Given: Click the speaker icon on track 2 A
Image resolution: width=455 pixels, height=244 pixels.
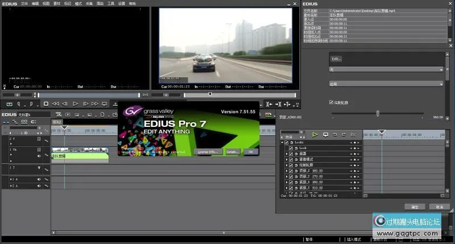Looking at the screenshot, I should pos(39,186).
